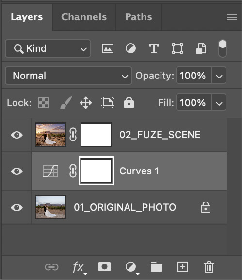Select the 02_FUZE_SCENE image thumbnail
The image size is (242, 280).
50,135
